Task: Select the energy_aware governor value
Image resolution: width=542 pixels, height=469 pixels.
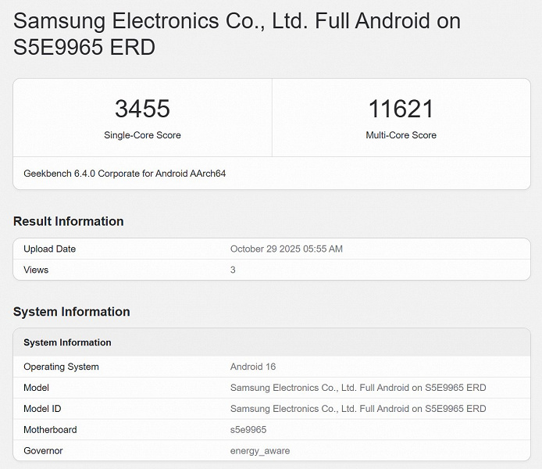Action: 260,451
